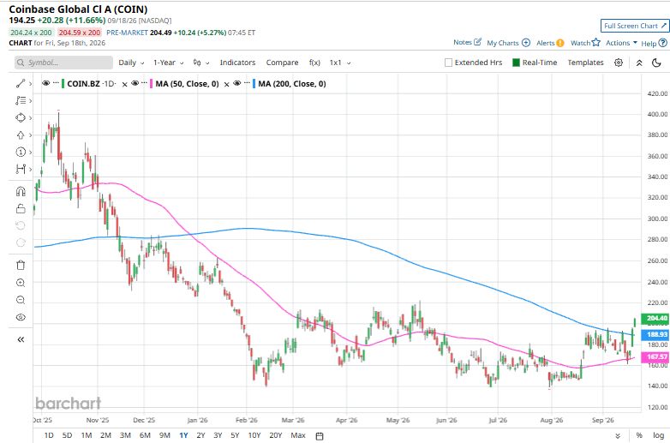670x443 pixels.
Task: Click the Full Screen Chart button
Action: pyautogui.click(x=635, y=26)
